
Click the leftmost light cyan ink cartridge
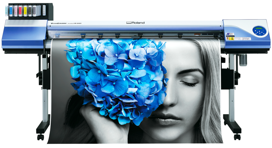point(6,11)
